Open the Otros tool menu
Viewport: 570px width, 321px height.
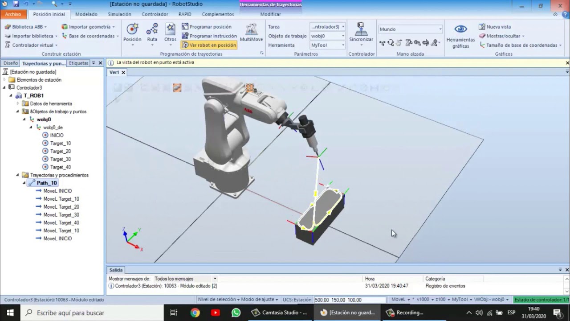coord(171,34)
